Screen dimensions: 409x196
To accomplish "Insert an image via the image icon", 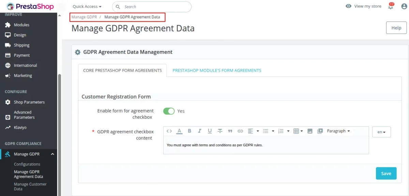I will [x=309, y=131].
